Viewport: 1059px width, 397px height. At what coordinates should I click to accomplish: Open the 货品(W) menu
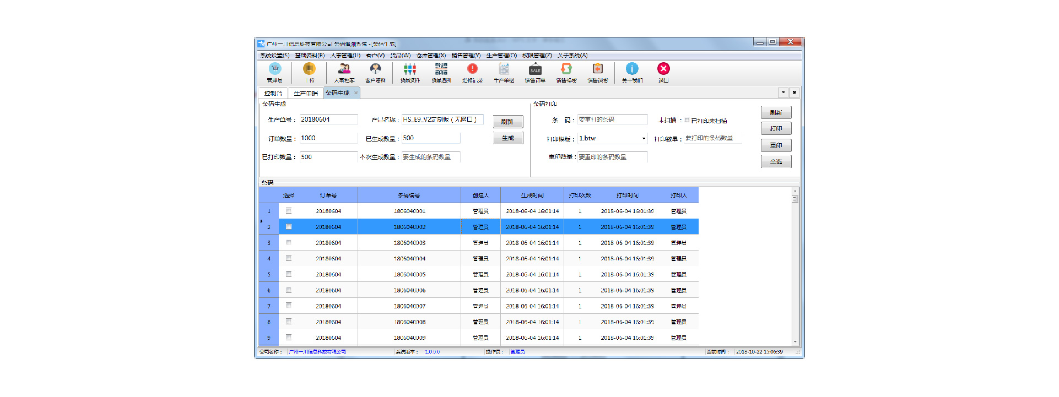point(401,56)
